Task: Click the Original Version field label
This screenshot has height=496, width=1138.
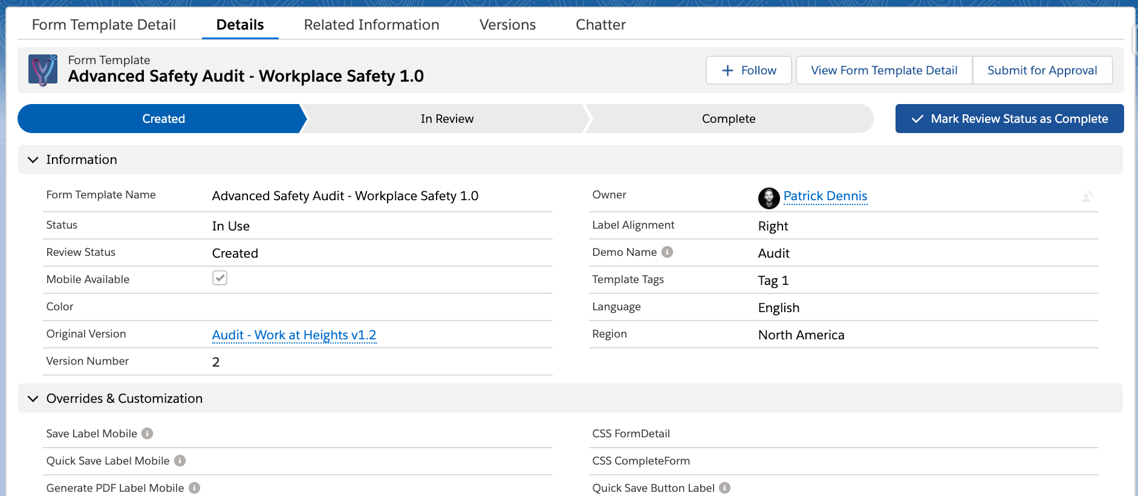Action: point(86,334)
